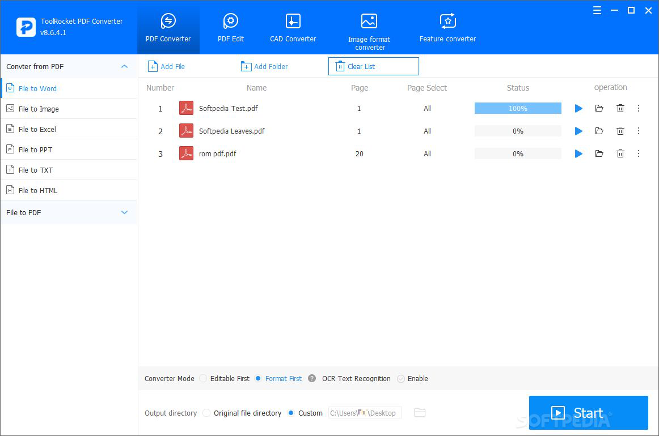This screenshot has height=436, width=659.
Task: Select File to Image conversion
Action: pyautogui.click(x=69, y=109)
